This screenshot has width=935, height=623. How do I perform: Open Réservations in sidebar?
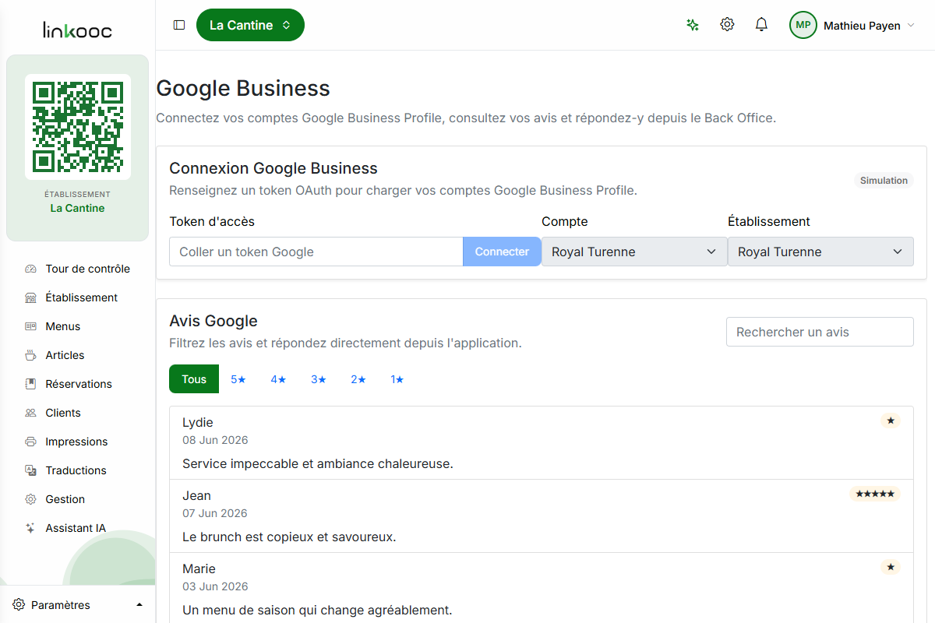[x=78, y=384]
